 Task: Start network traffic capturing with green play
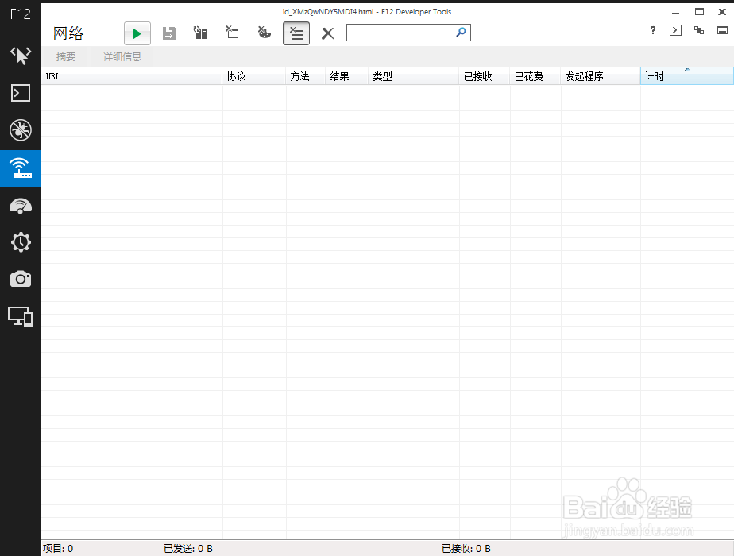pos(137,33)
